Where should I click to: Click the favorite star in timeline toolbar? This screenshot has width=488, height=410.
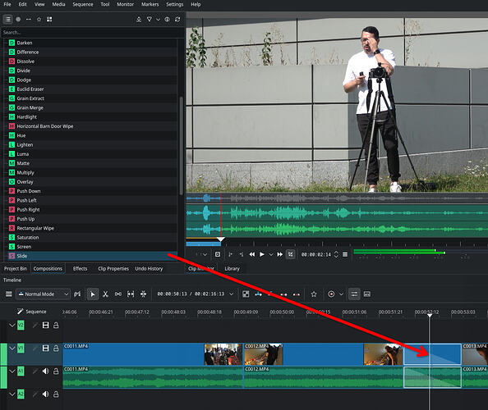click(x=314, y=294)
